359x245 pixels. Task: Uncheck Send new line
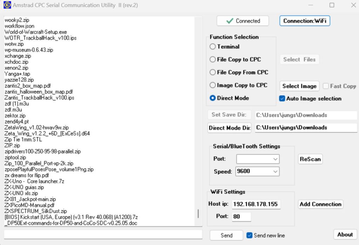[250, 236]
